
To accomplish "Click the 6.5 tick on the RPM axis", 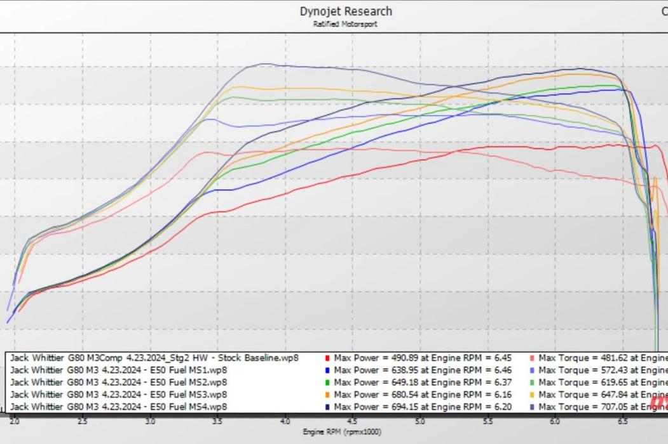I will (622, 421).
